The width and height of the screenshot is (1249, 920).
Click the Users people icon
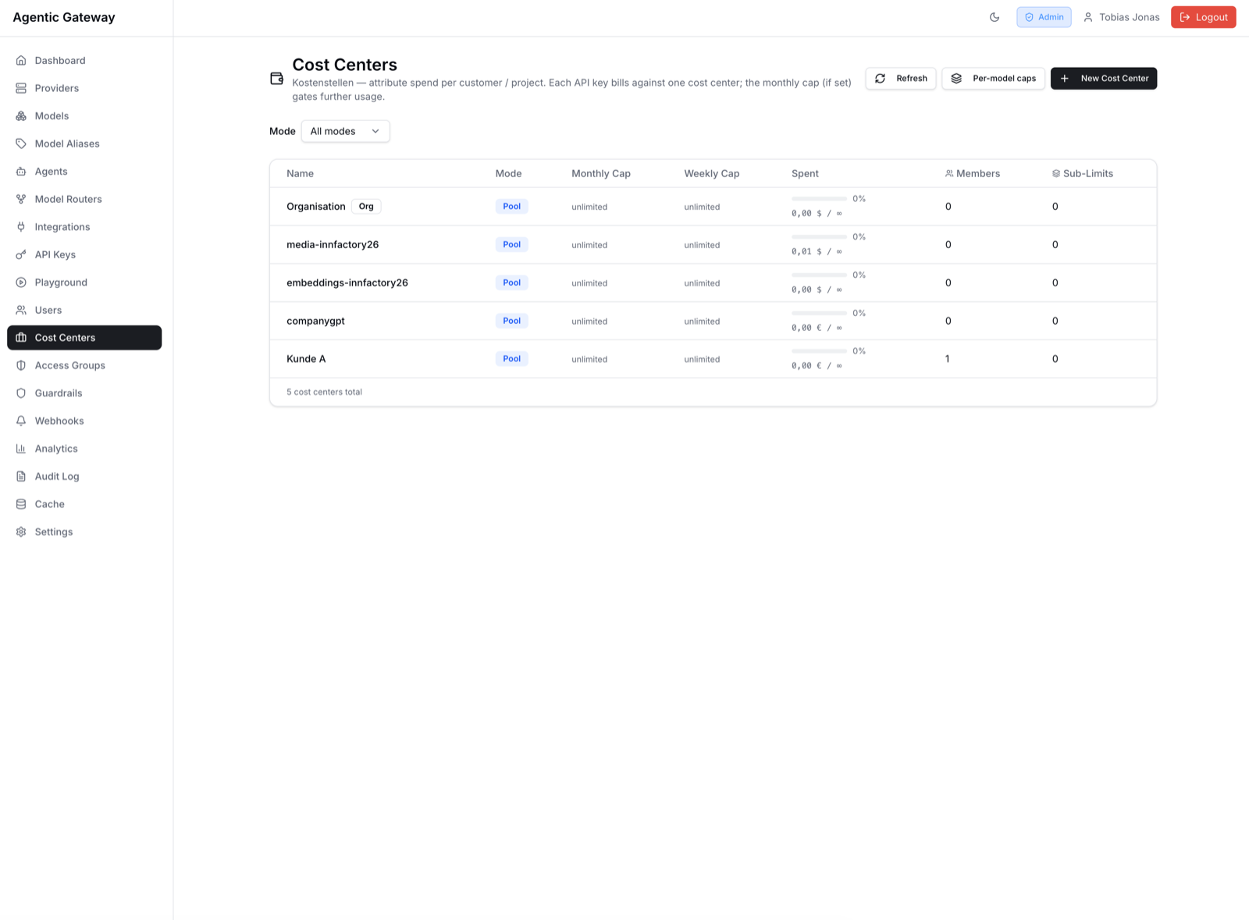point(21,310)
